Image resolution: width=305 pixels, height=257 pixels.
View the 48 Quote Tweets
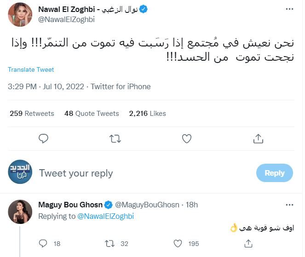(x=92, y=114)
